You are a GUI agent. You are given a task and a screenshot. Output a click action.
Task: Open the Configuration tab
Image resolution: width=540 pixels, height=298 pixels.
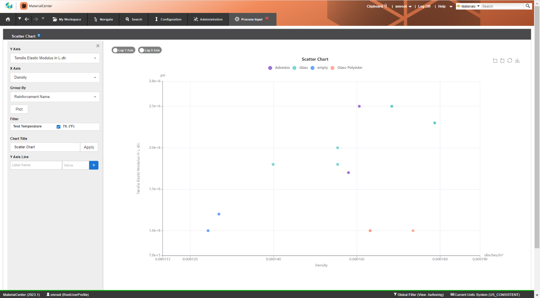point(168,19)
